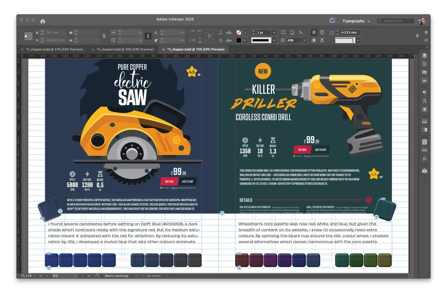
Task: Click the Control panel gear icon
Action: (426, 32)
